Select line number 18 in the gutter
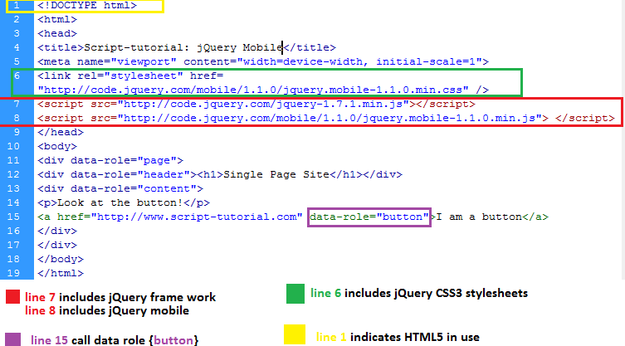This screenshot has width=625, height=346. click(13, 259)
